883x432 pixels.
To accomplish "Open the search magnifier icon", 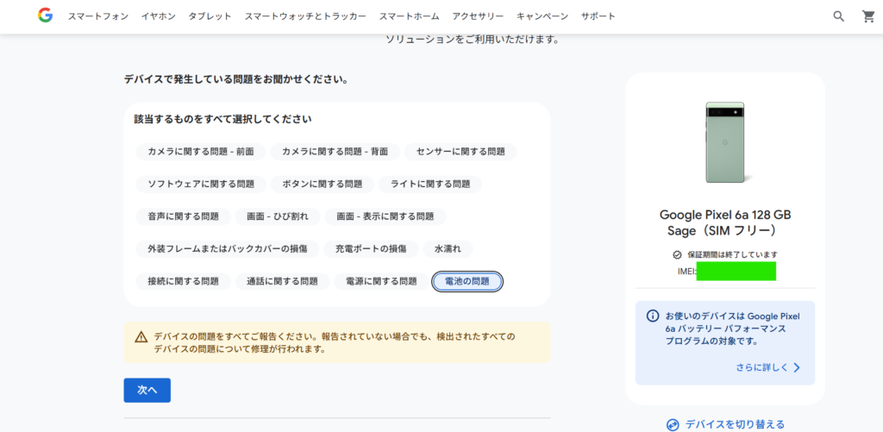I will pyautogui.click(x=838, y=16).
